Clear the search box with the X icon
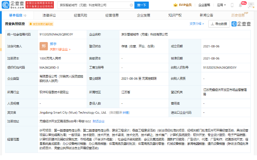 pyautogui.click(x=131, y=5)
